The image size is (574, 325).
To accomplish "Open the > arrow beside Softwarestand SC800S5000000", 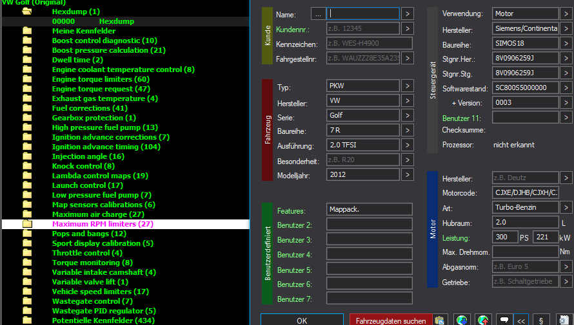I will coord(566,88).
